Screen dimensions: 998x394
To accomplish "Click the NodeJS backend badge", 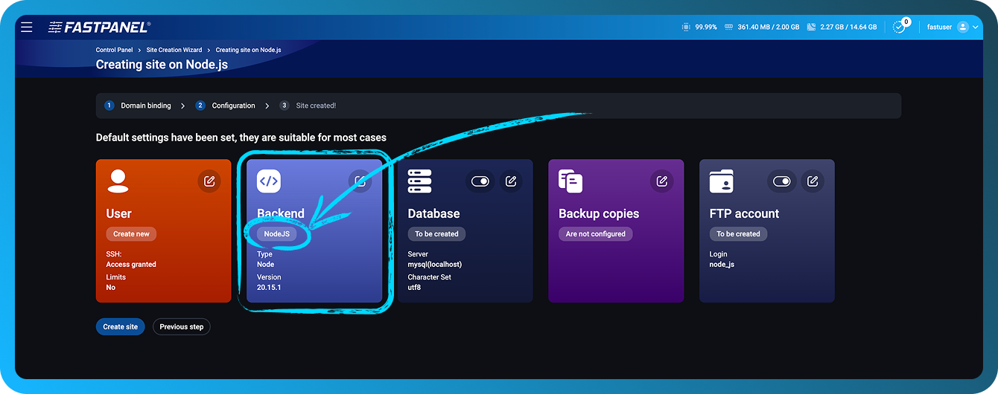I will point(276,233).
